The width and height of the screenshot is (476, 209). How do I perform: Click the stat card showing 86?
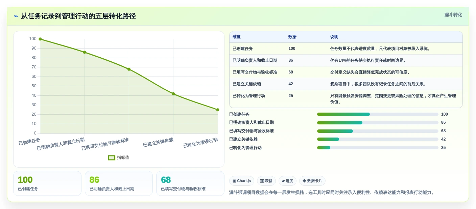pos(119,183)
